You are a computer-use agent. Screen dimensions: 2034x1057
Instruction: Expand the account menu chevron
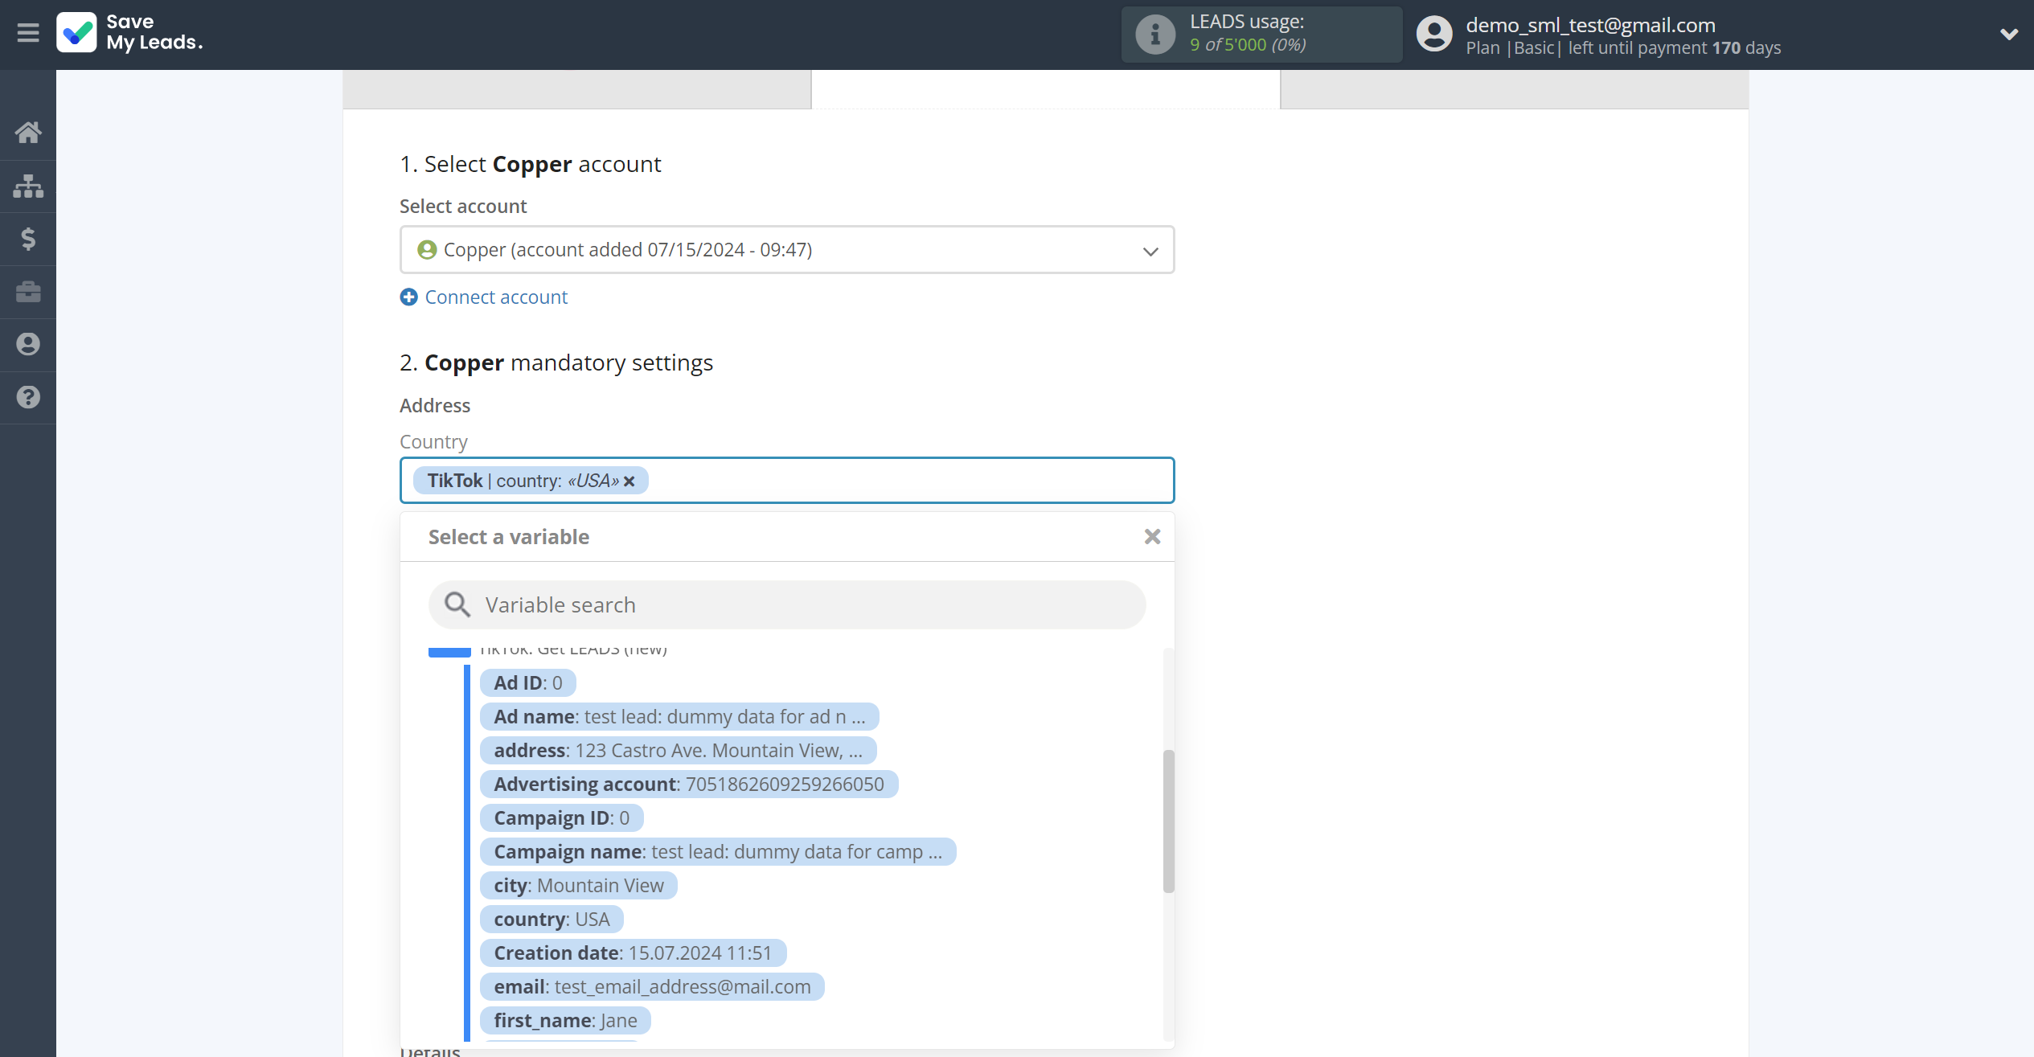(2008, 35)
